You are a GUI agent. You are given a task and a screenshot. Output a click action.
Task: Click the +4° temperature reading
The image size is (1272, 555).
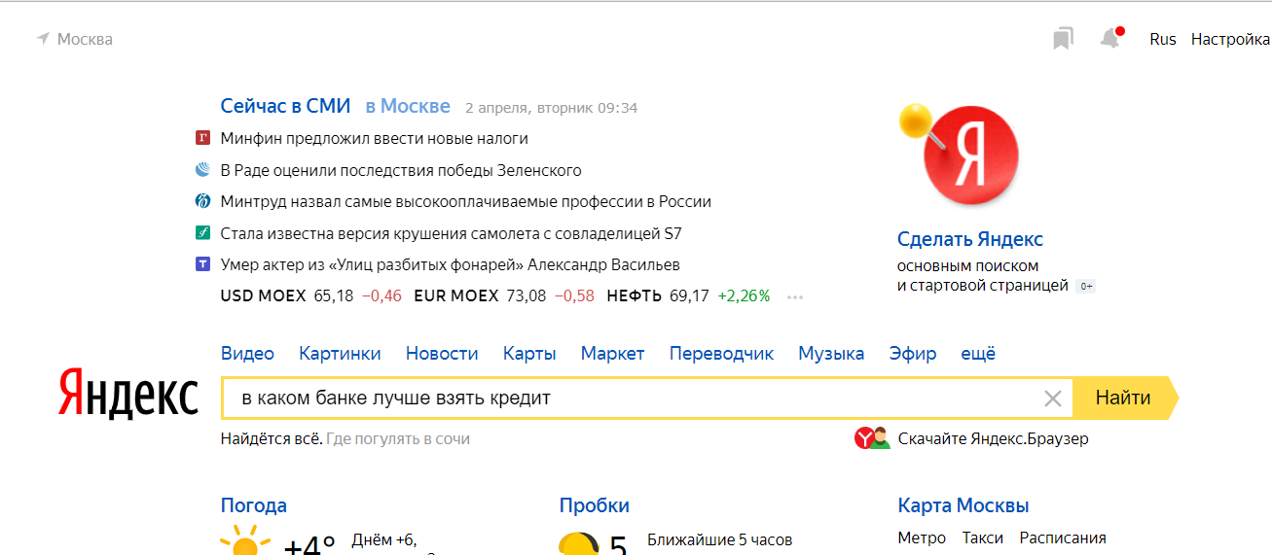(x=309, y=546)
